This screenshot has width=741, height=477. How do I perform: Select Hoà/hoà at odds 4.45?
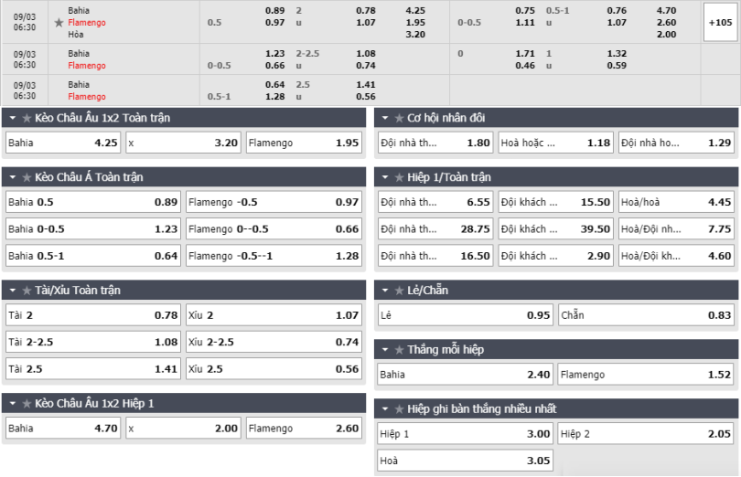coord(676,202)
